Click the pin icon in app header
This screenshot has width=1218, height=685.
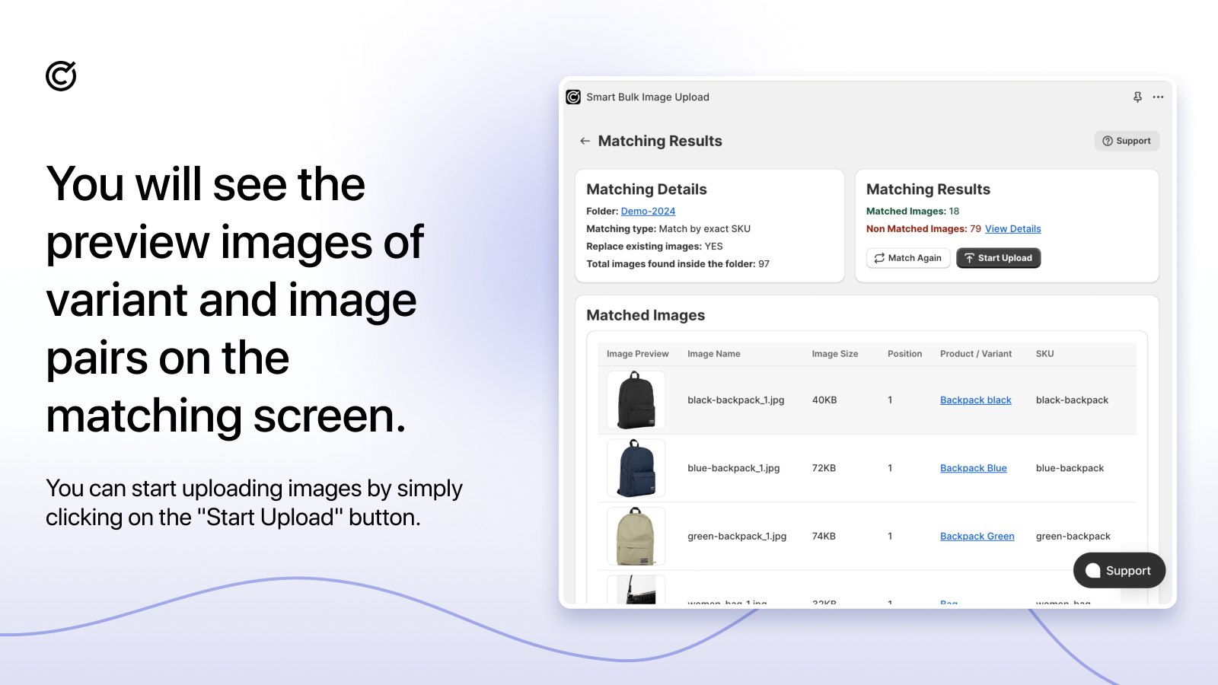click(1137, 97)
